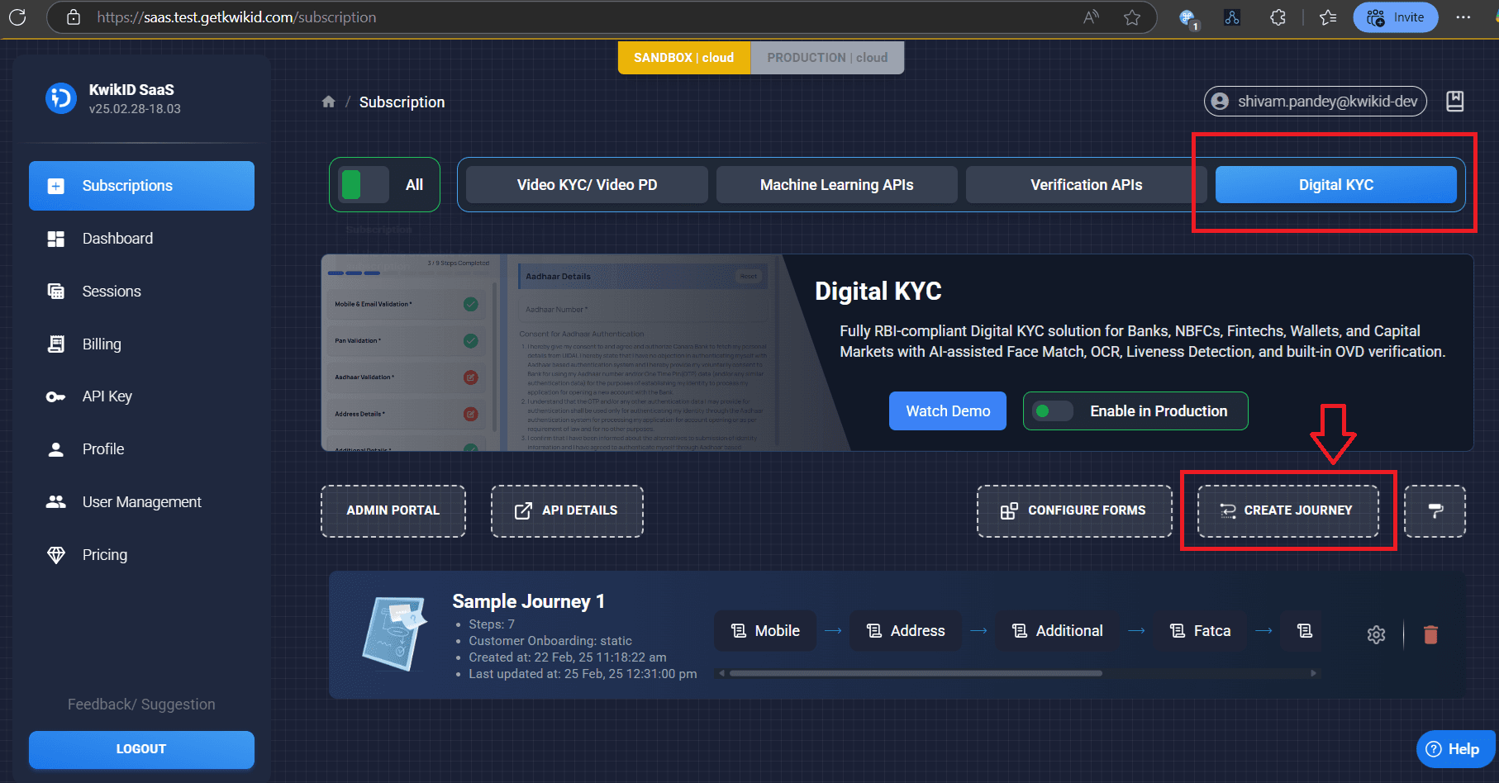Select the Digital KYC tab

tap(1336, 185)
